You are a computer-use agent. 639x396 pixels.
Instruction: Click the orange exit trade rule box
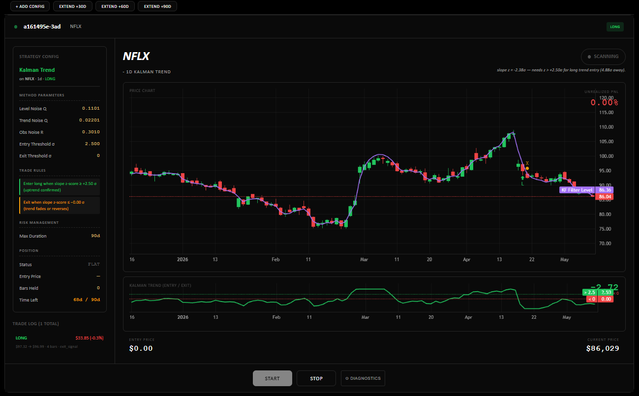tap(60, 206)
